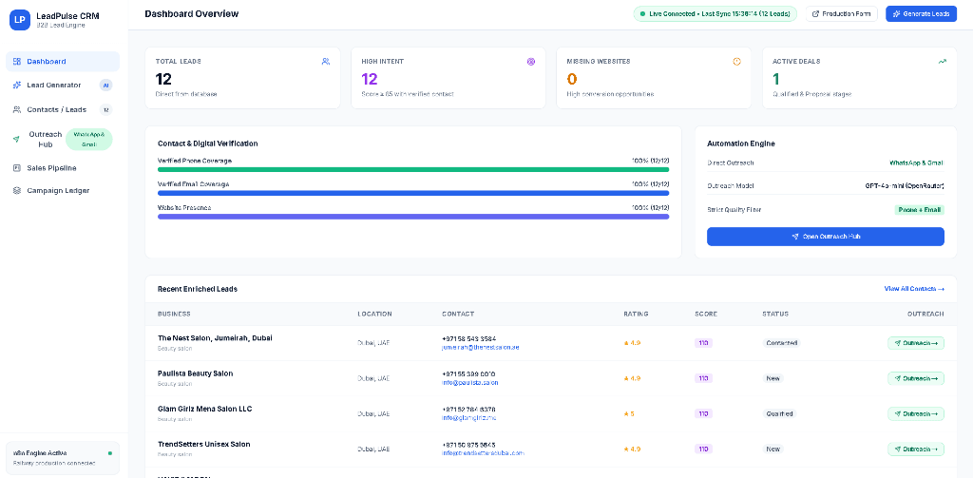Screen dimensions: 973x478
Task: Click the n8n Engine Active status panel
Action: pos(63,458)
